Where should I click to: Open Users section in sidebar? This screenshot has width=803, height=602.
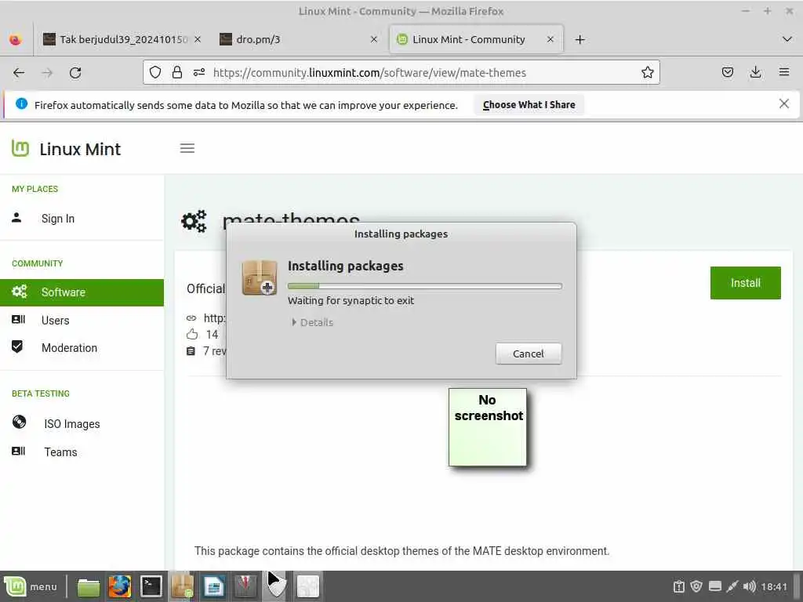coord(55,321)
